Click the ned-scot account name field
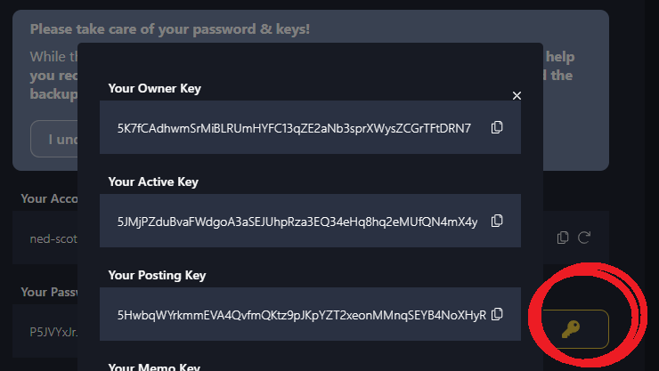659x371 pixels. coord(45,238)
